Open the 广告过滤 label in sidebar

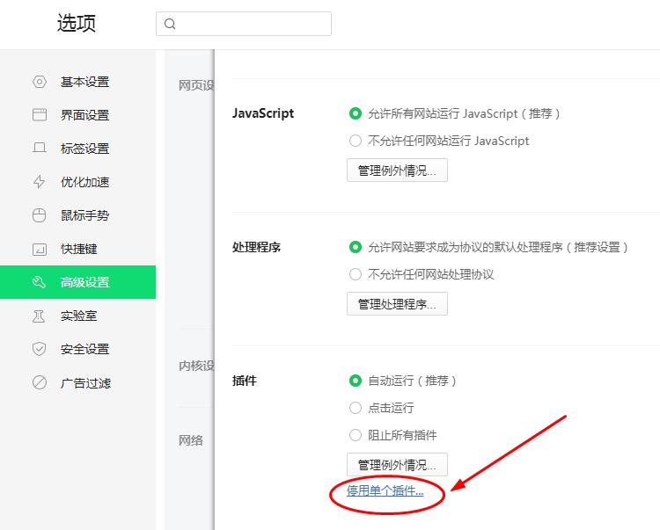tap(85, 383)
